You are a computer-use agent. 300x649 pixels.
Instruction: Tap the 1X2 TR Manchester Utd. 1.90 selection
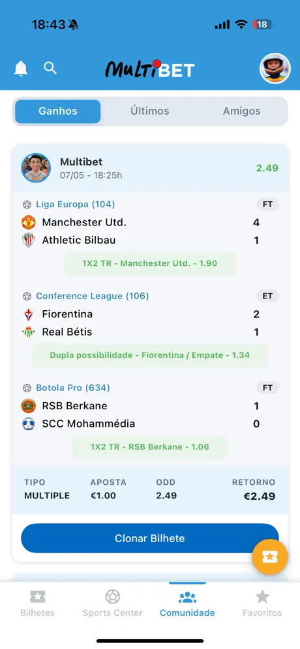[x=150, y=263]
